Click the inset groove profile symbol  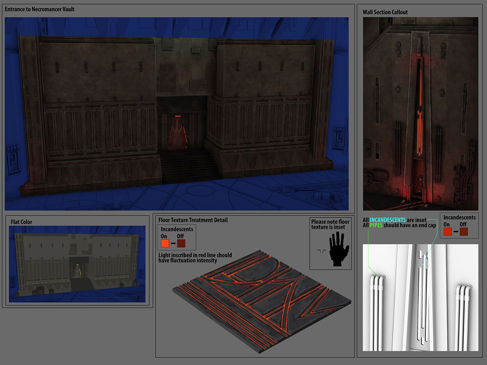tap(321, 251)
